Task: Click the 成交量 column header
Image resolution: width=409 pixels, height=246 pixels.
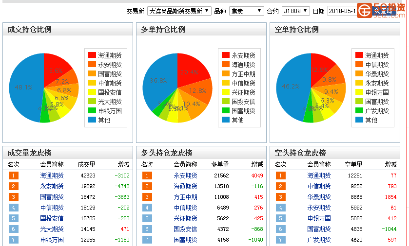Action: 86,164
